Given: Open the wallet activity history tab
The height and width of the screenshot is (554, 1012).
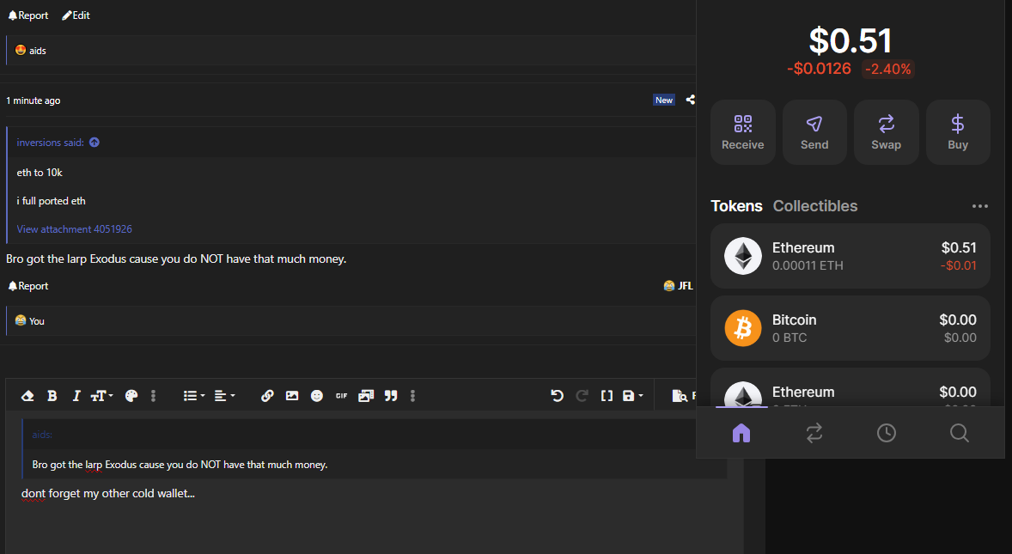Looking at the screenshot, I should 887,433.
